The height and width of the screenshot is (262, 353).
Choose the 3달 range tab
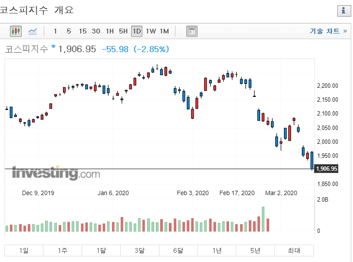tap(140, 250)
